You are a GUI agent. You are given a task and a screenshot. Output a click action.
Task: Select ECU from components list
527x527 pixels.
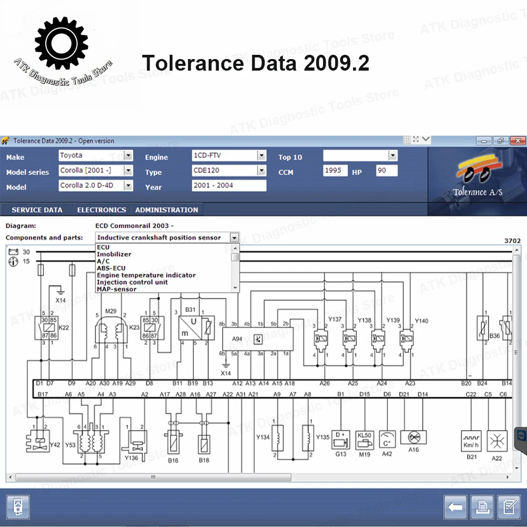click(103, 247)
